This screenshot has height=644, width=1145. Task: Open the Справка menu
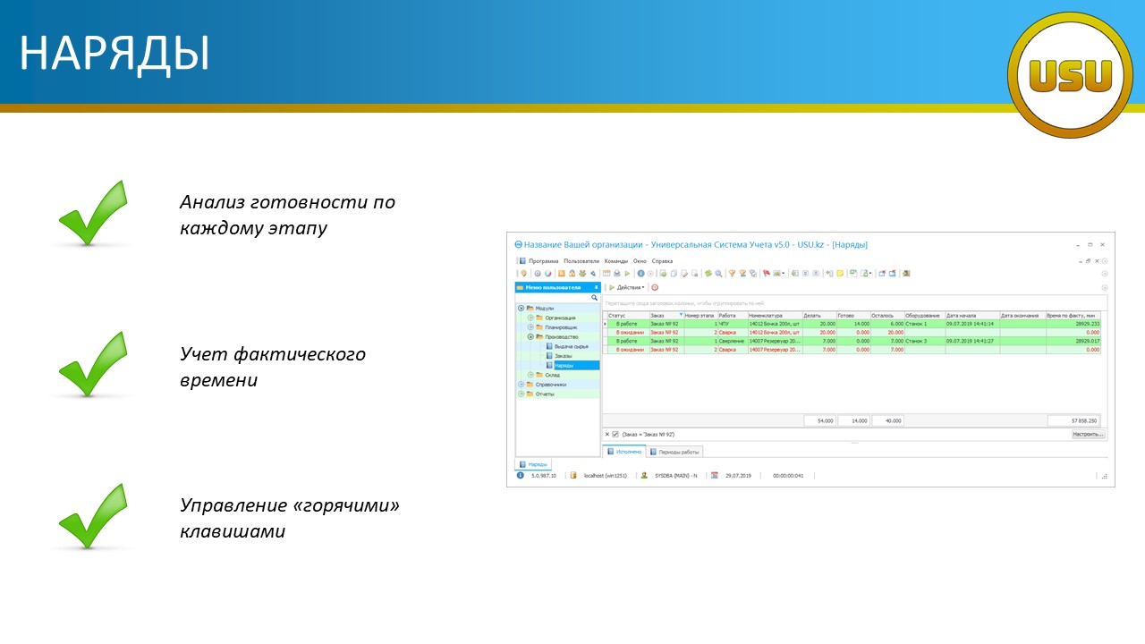[x=662, y=261]
